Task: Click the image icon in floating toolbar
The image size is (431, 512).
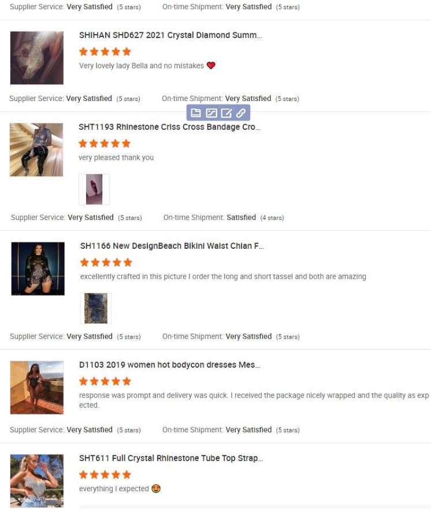Action: tap(211, 113)
